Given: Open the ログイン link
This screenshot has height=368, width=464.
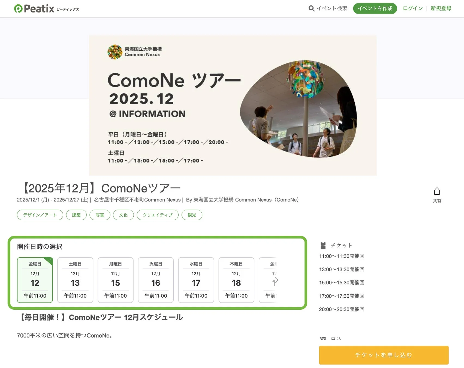Looking at the screenshot, I should (x=412, y=8).
